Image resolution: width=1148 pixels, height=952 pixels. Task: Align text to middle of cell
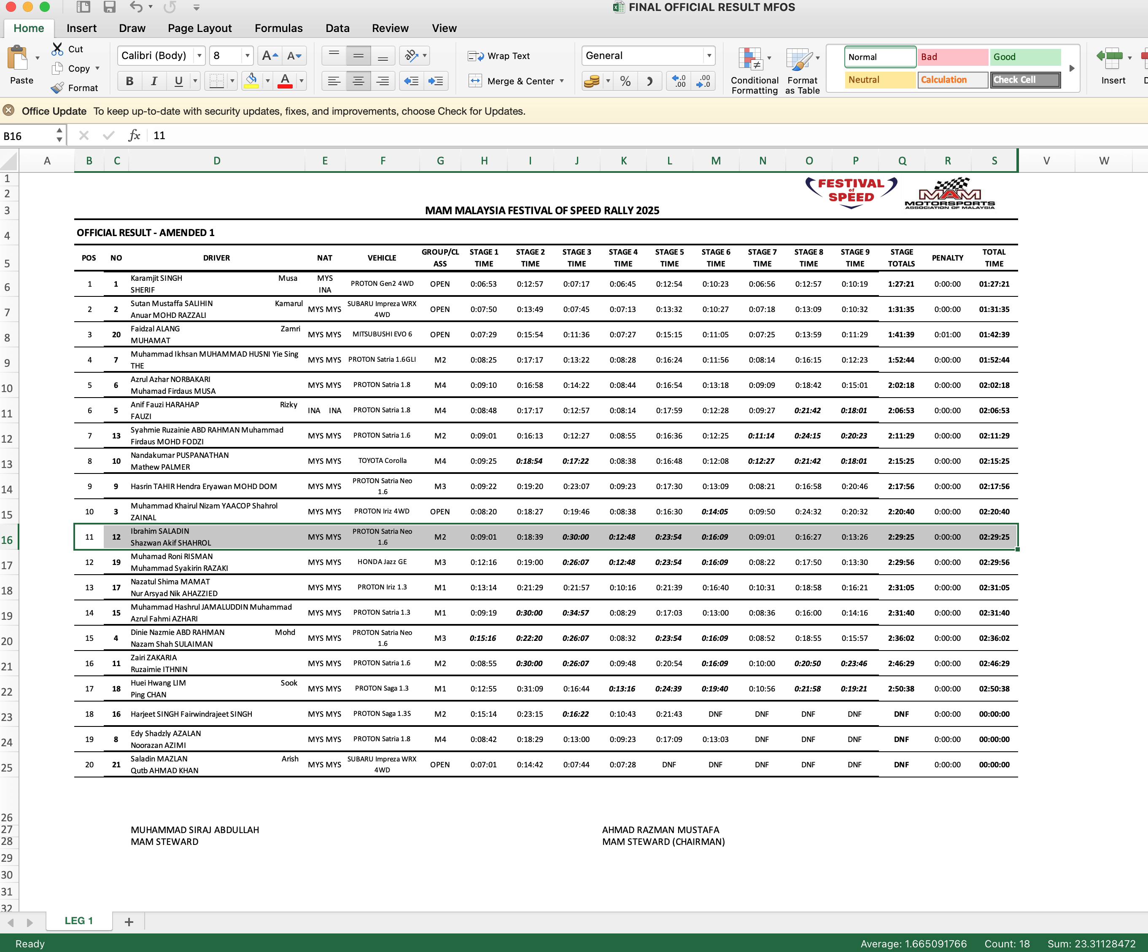[x=358, y=55]
